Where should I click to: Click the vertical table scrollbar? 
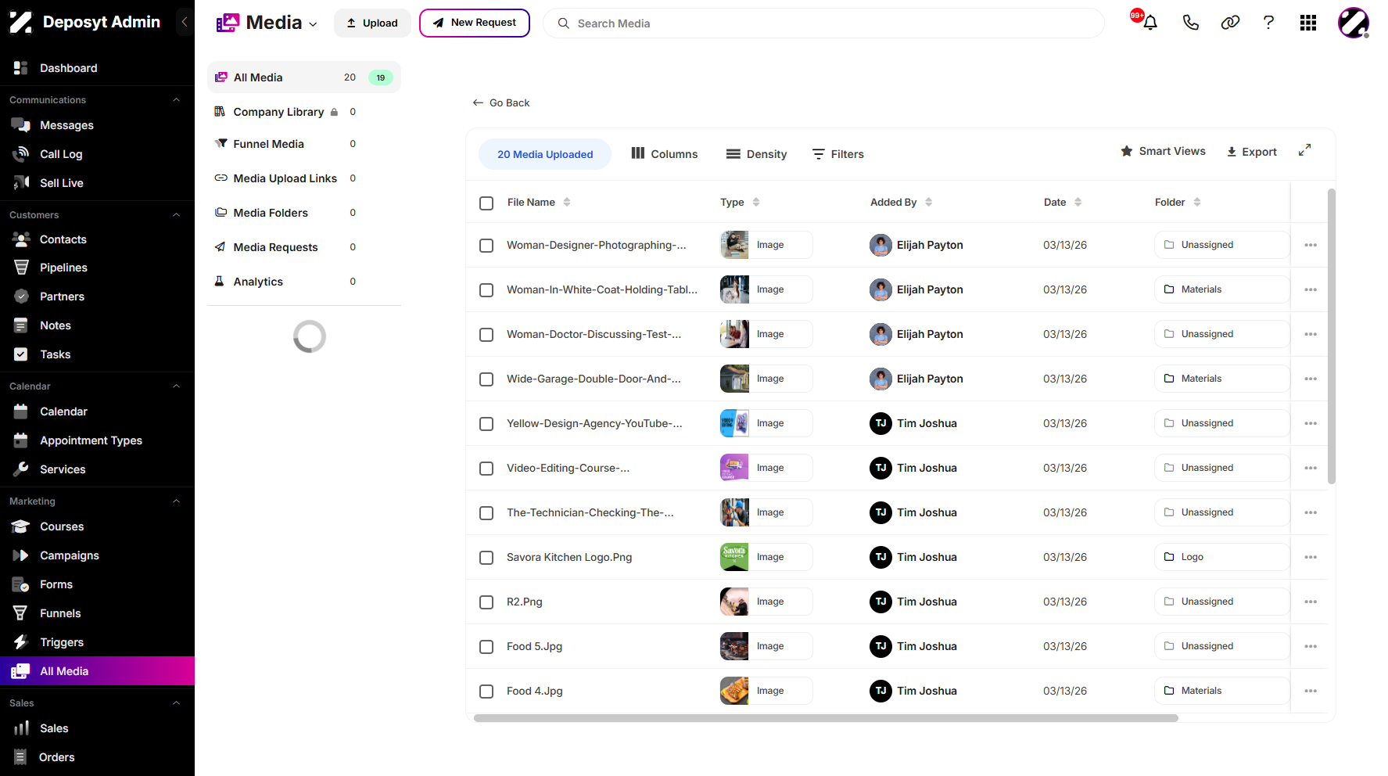point(1332,336)
